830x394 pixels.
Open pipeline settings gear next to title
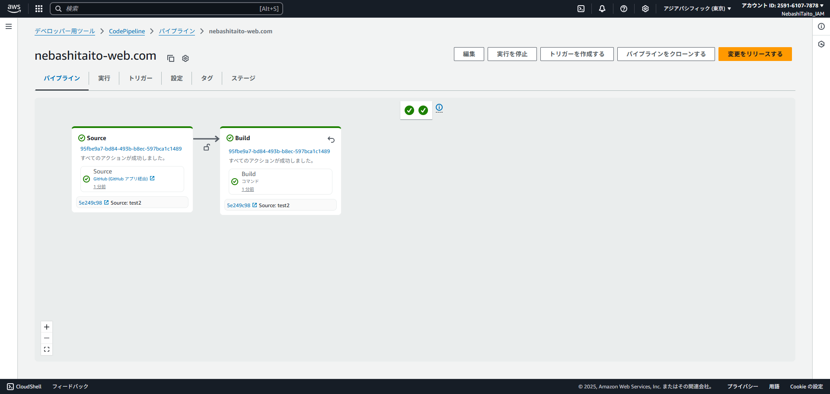[185, 58]
